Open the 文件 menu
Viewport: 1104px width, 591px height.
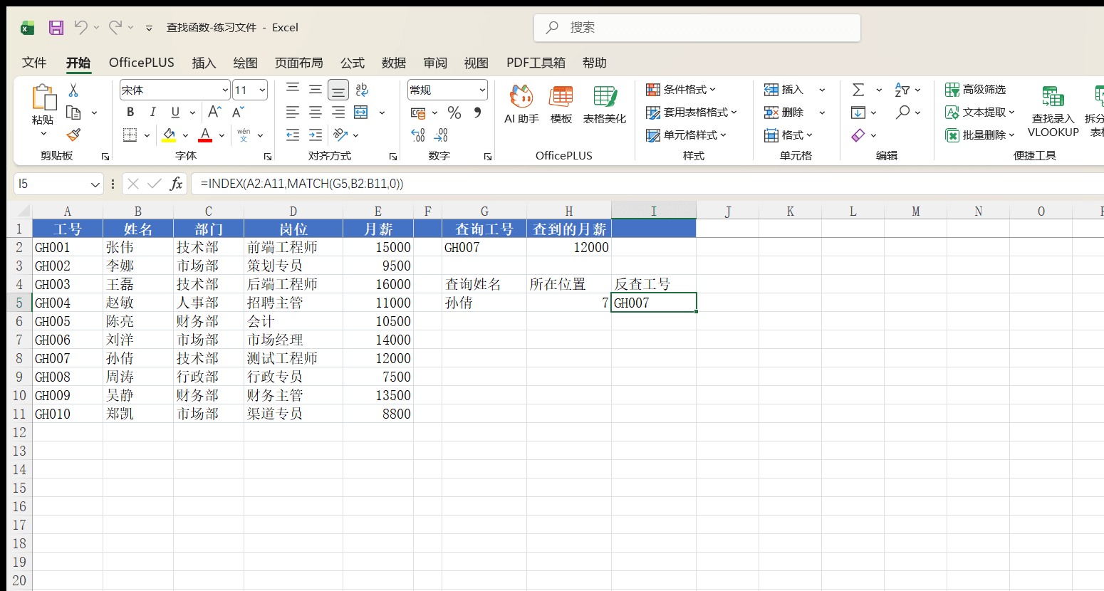[34, 63]
